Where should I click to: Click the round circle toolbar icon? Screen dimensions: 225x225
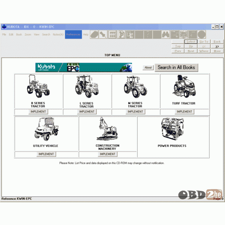tap(201, 34)
